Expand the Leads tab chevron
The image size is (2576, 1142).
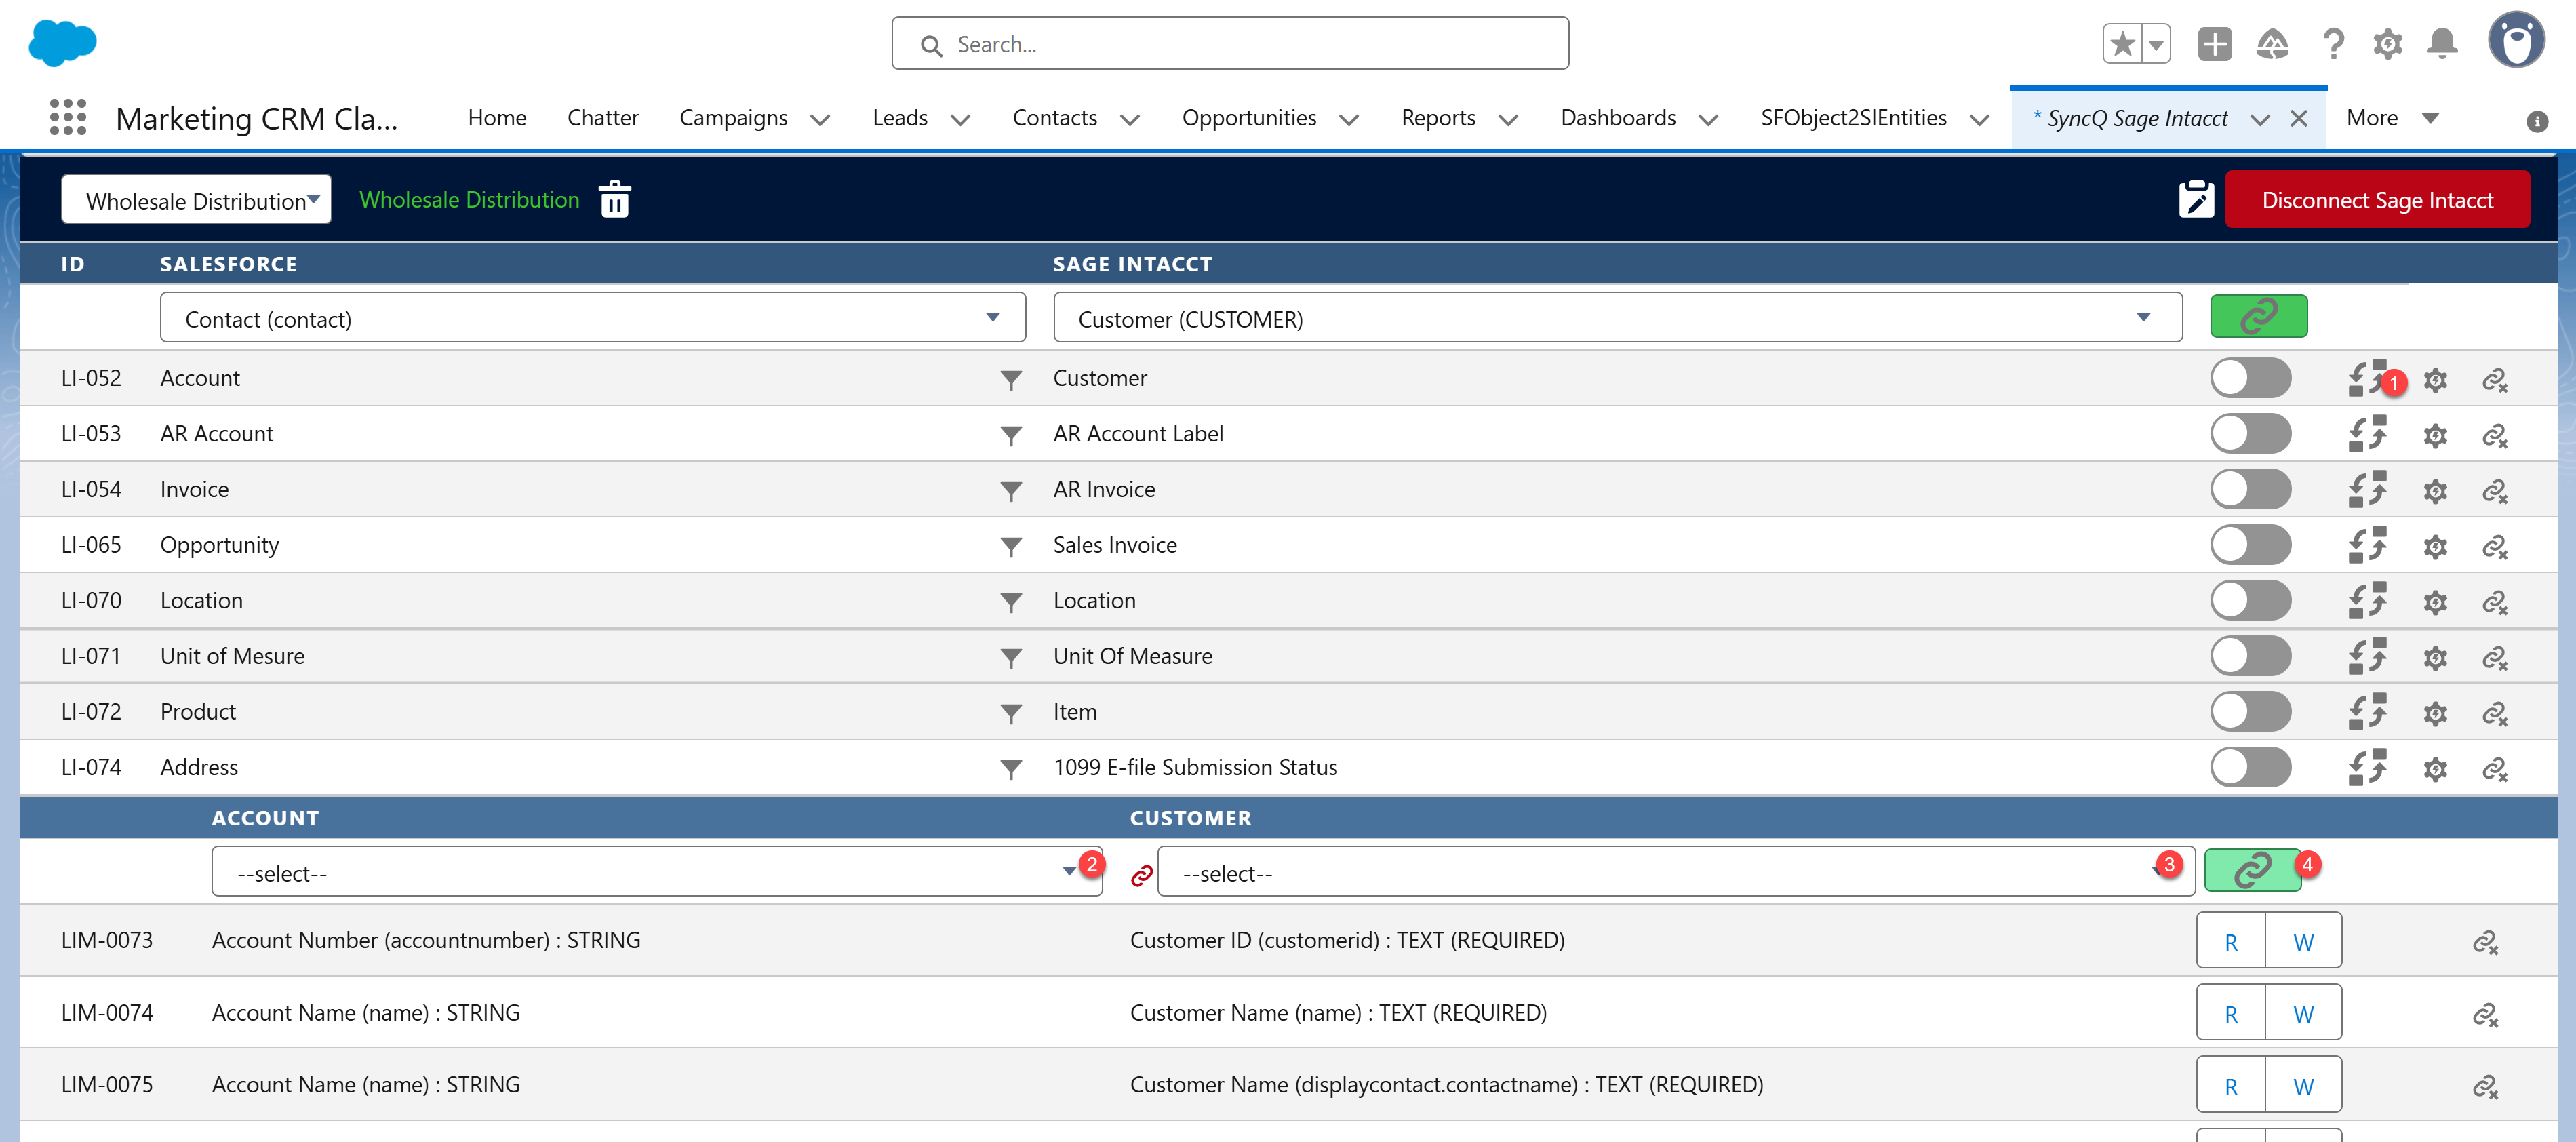(960, 120)
